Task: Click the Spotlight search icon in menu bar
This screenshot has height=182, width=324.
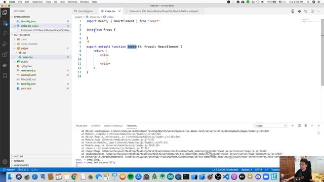Action: point(308,2)
